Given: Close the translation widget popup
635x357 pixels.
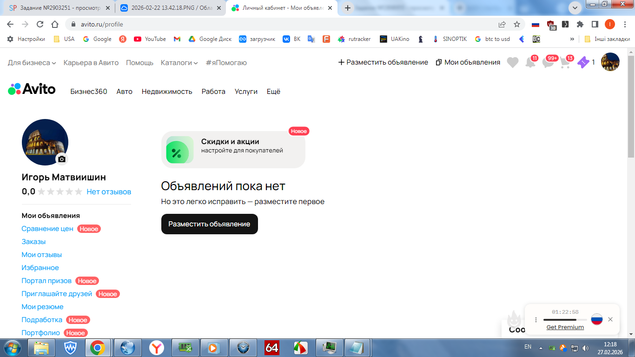Looking at the screenshot, I should (x=610, y=319).
